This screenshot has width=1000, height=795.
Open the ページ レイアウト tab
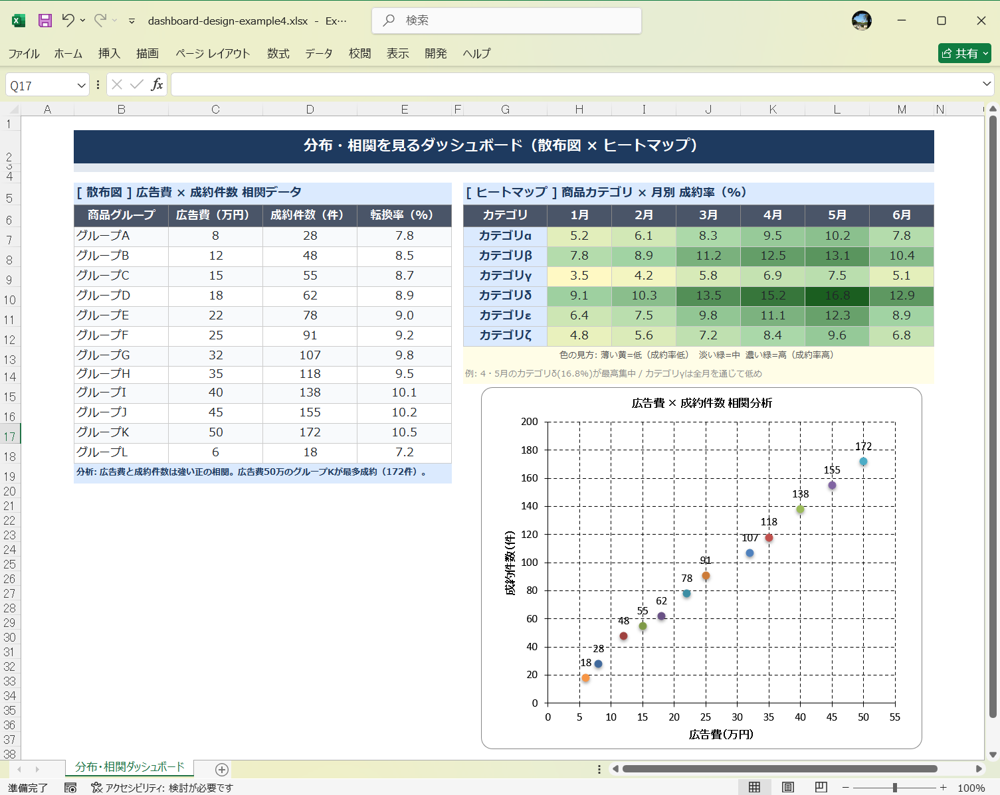tap(213, 53)
